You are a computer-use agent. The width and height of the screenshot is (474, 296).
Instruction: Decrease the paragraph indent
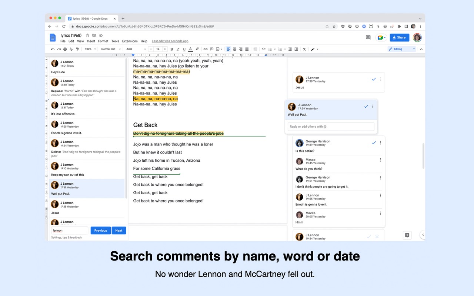tap(290, 49)
